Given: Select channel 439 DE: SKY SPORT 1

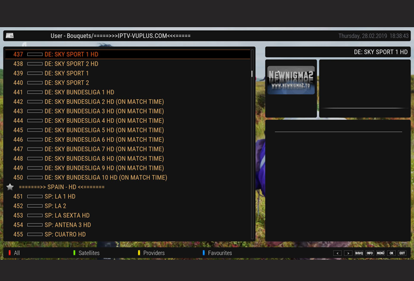Looking at the screenshot, I should tap(128, 73).
